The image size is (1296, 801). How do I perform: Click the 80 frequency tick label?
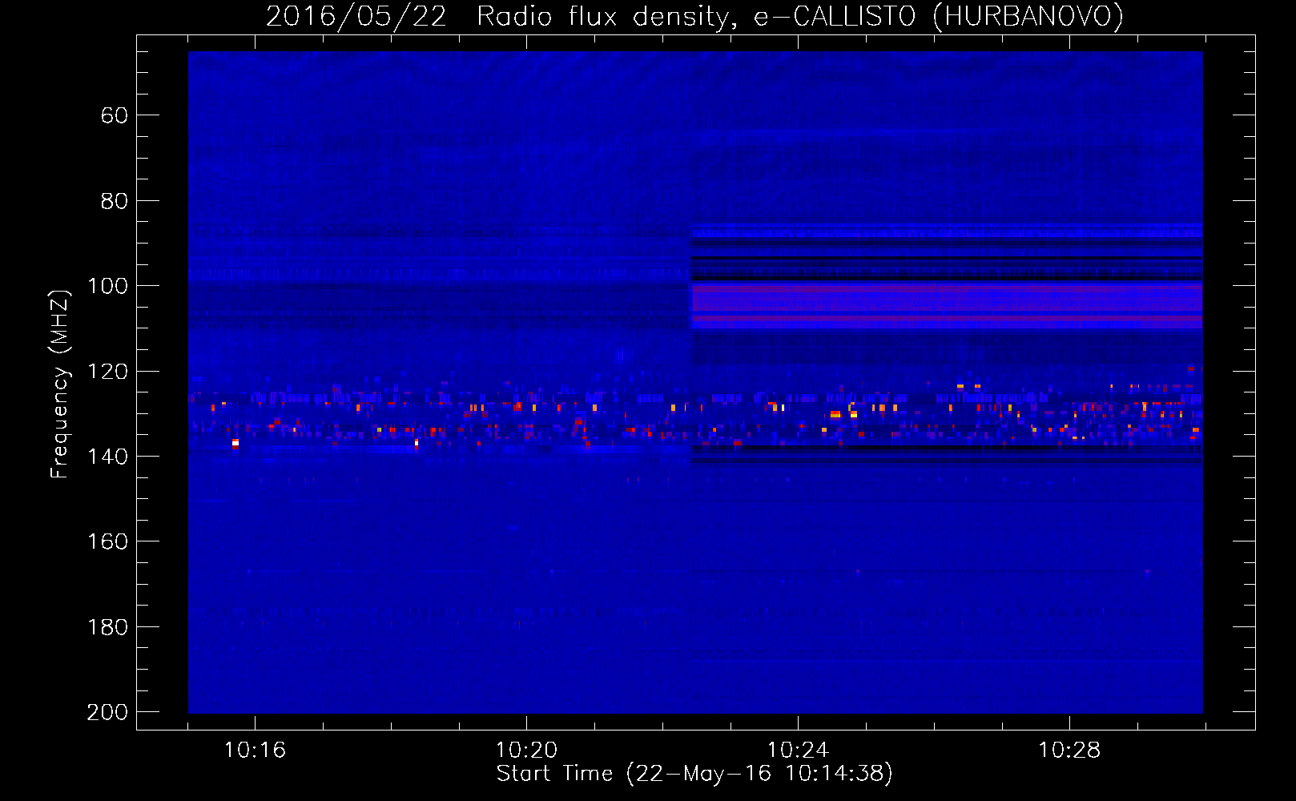(115, 201)
